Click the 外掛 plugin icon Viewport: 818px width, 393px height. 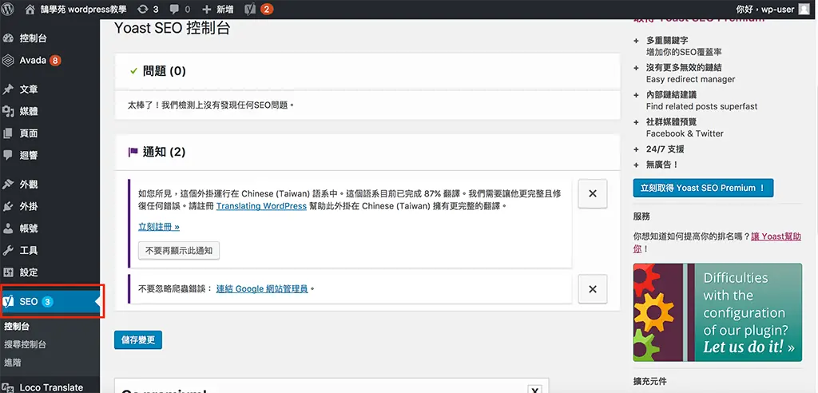click(8, 206)
